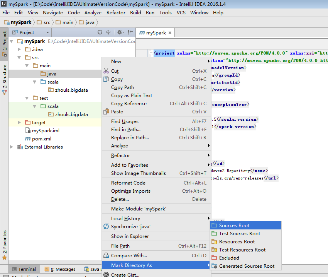This screenshot has height=277, width=328.
Task: Open the New submenu
Action: 156,62
